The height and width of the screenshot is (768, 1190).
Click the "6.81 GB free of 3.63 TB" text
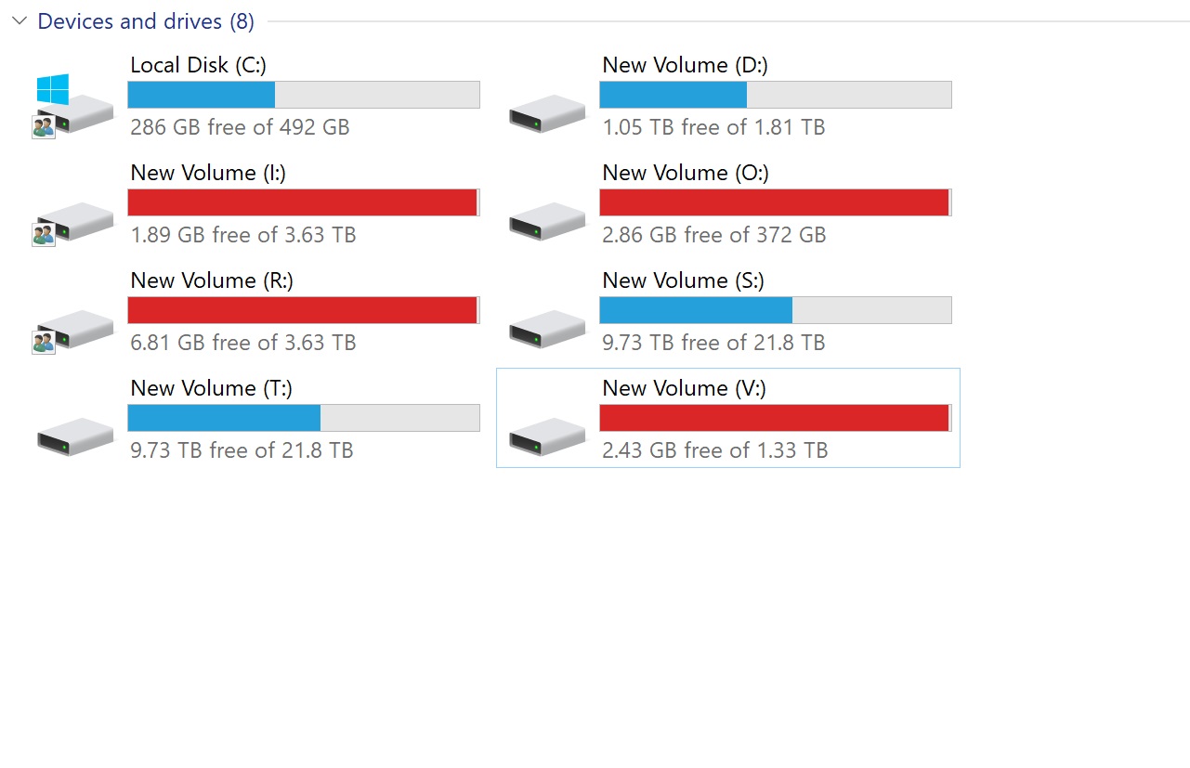click(242, 343)
